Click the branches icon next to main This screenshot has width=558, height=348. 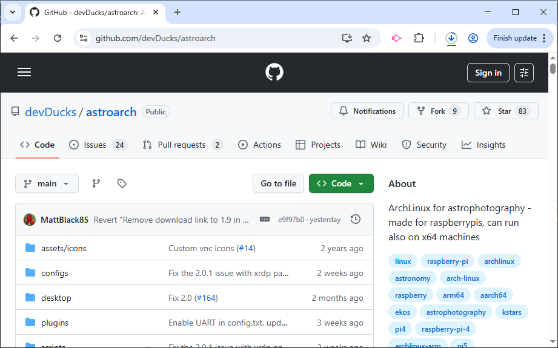tap(96, 183)
